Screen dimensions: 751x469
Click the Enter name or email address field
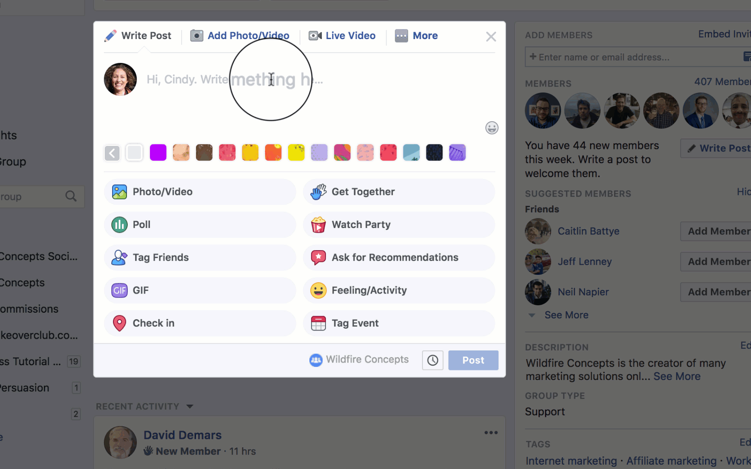point(638,57)
